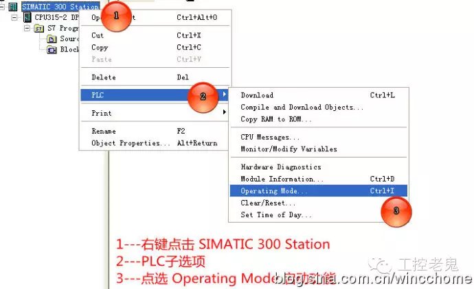This screenshot has width=474, height=289.
Task: Click the Sources folder icon
Action: pyautogui.click(x=52, y=39)
